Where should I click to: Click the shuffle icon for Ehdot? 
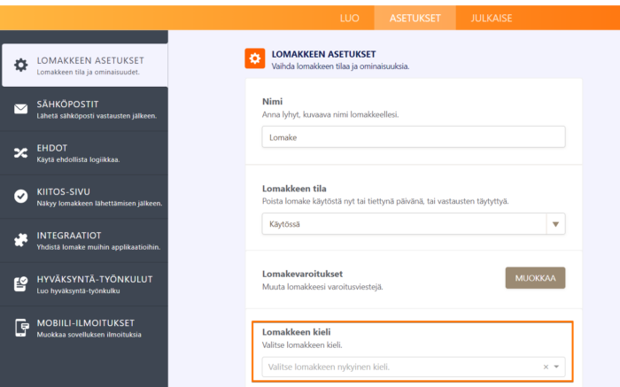coord(20,153)
